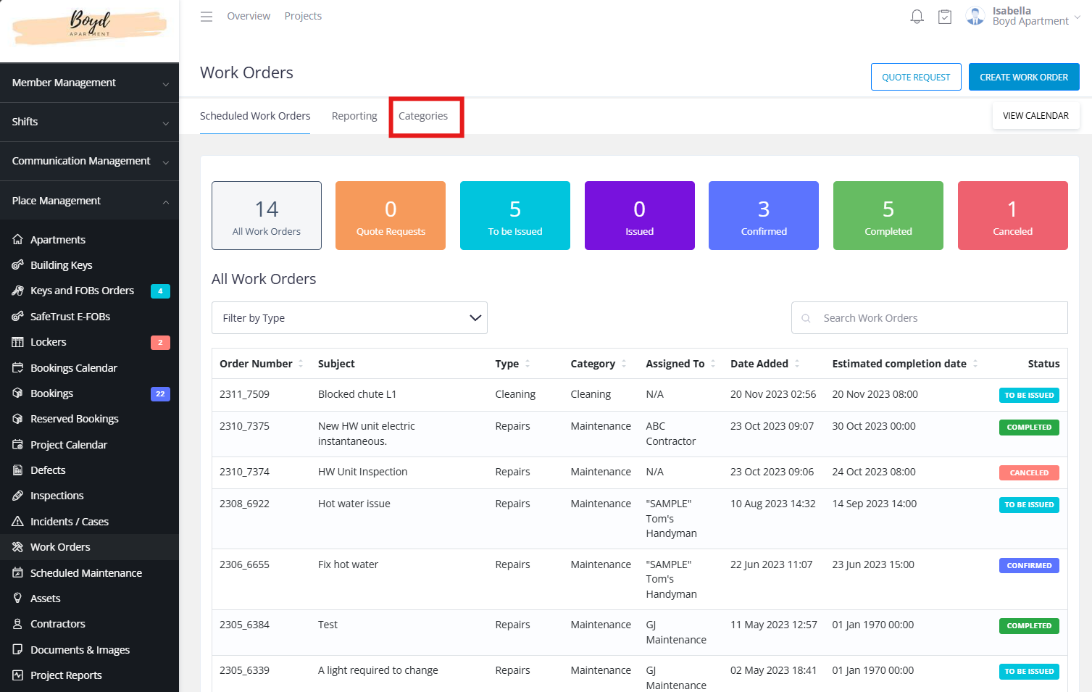Image resolution: width=1092 pixels, height=692 pixels.
Task: Open the Filter by Type dropdown
Action: click(349, 318)
